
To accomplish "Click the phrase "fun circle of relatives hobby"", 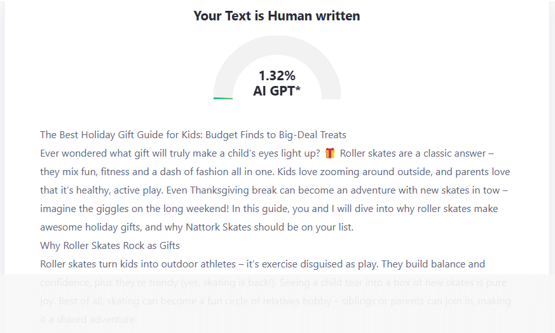I will click(261, 301).
